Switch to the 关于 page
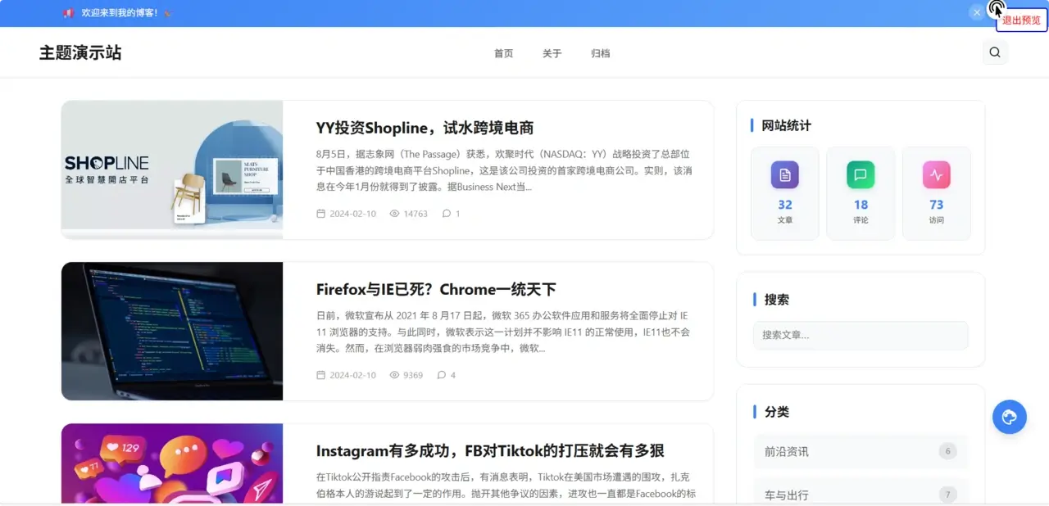 (552, 52)
